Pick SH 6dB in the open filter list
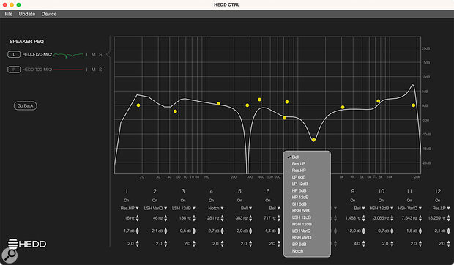This screenshot has width=454, height=265. [x=299, y=204]
